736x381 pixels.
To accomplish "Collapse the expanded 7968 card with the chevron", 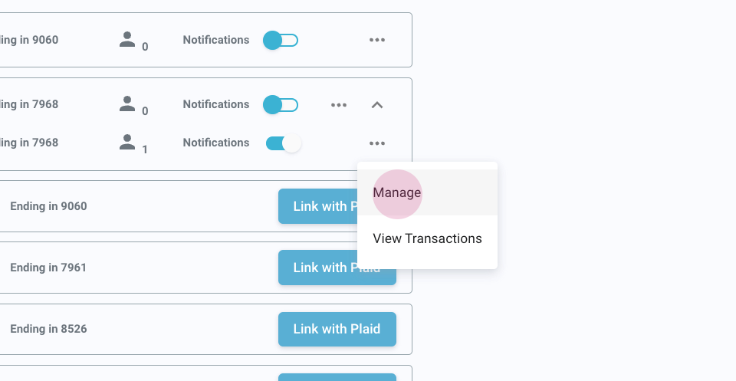I will tap(377, 105).
